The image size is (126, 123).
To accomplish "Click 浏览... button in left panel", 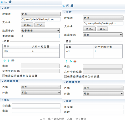I will coord(27,25).
